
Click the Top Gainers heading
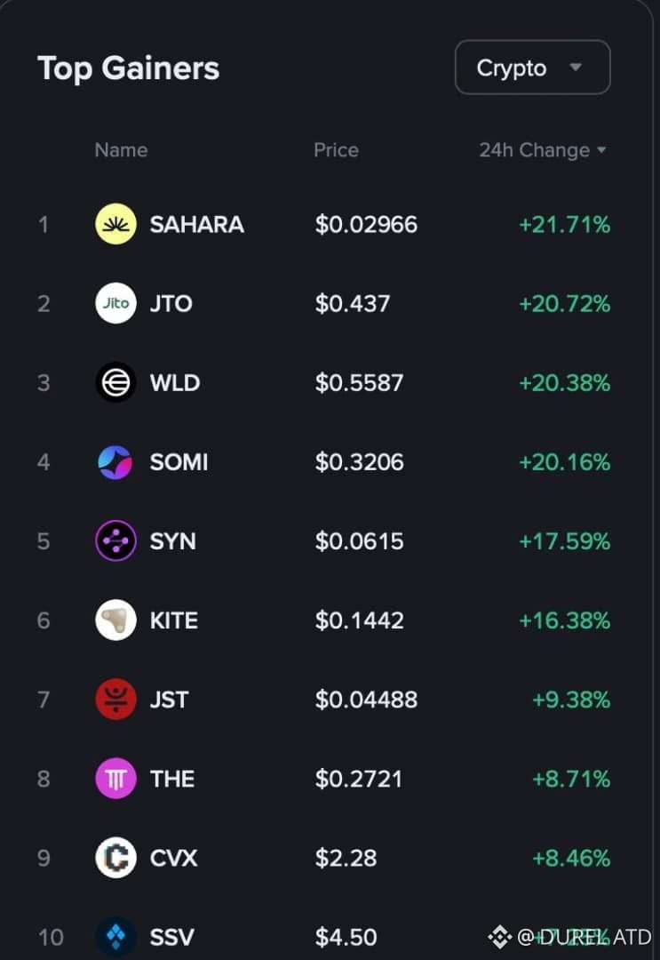coord(129,68)
